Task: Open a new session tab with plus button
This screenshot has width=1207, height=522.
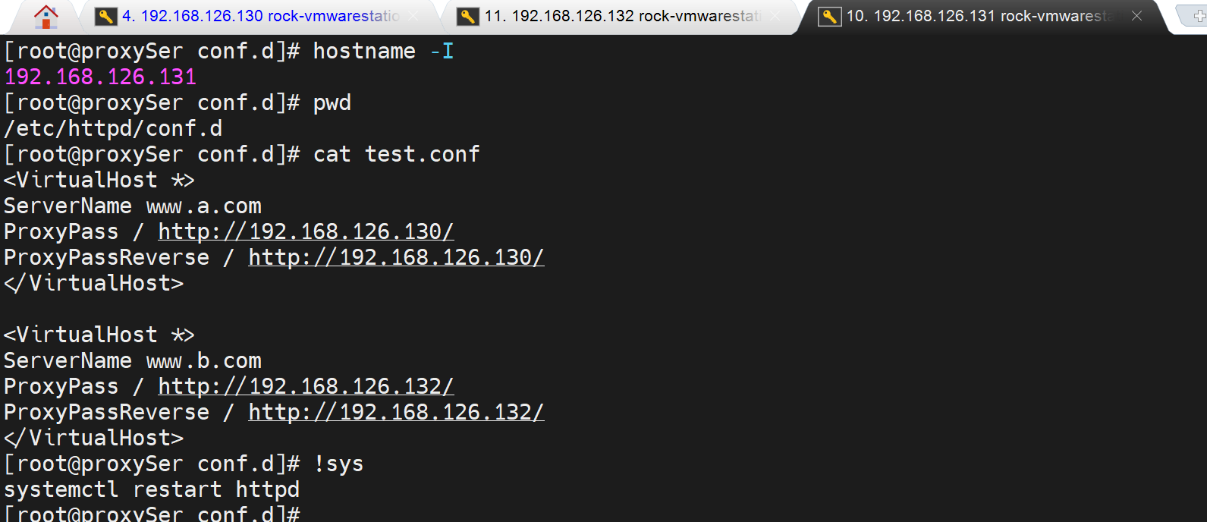Action: click(1199, 16)
